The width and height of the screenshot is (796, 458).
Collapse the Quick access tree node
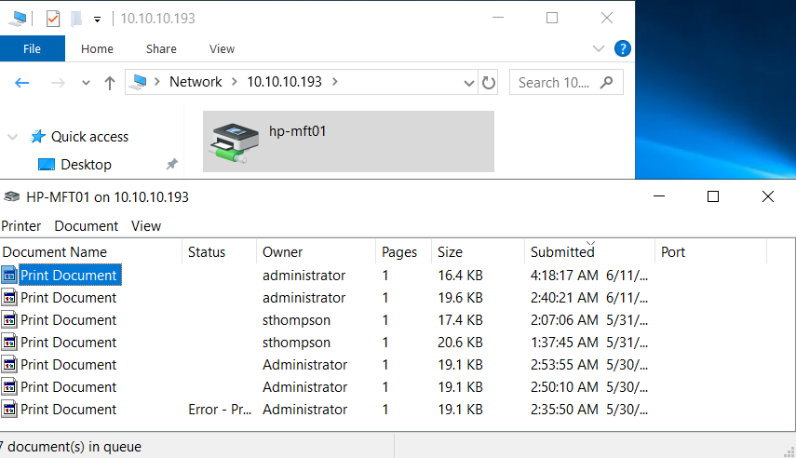click(13, 137)
